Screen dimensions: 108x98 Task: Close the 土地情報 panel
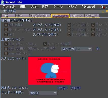107,11
